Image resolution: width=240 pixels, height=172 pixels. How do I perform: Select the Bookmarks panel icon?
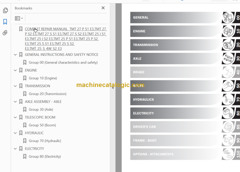[5, 22]
